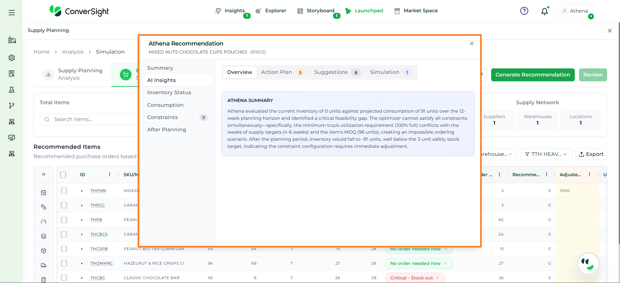The width and height of the screenshot is (620, 283).
Task: Open the notifications bell
Action: (544, 11)
